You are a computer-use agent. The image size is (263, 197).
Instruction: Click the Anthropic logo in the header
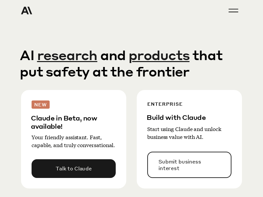pos(27,11)
